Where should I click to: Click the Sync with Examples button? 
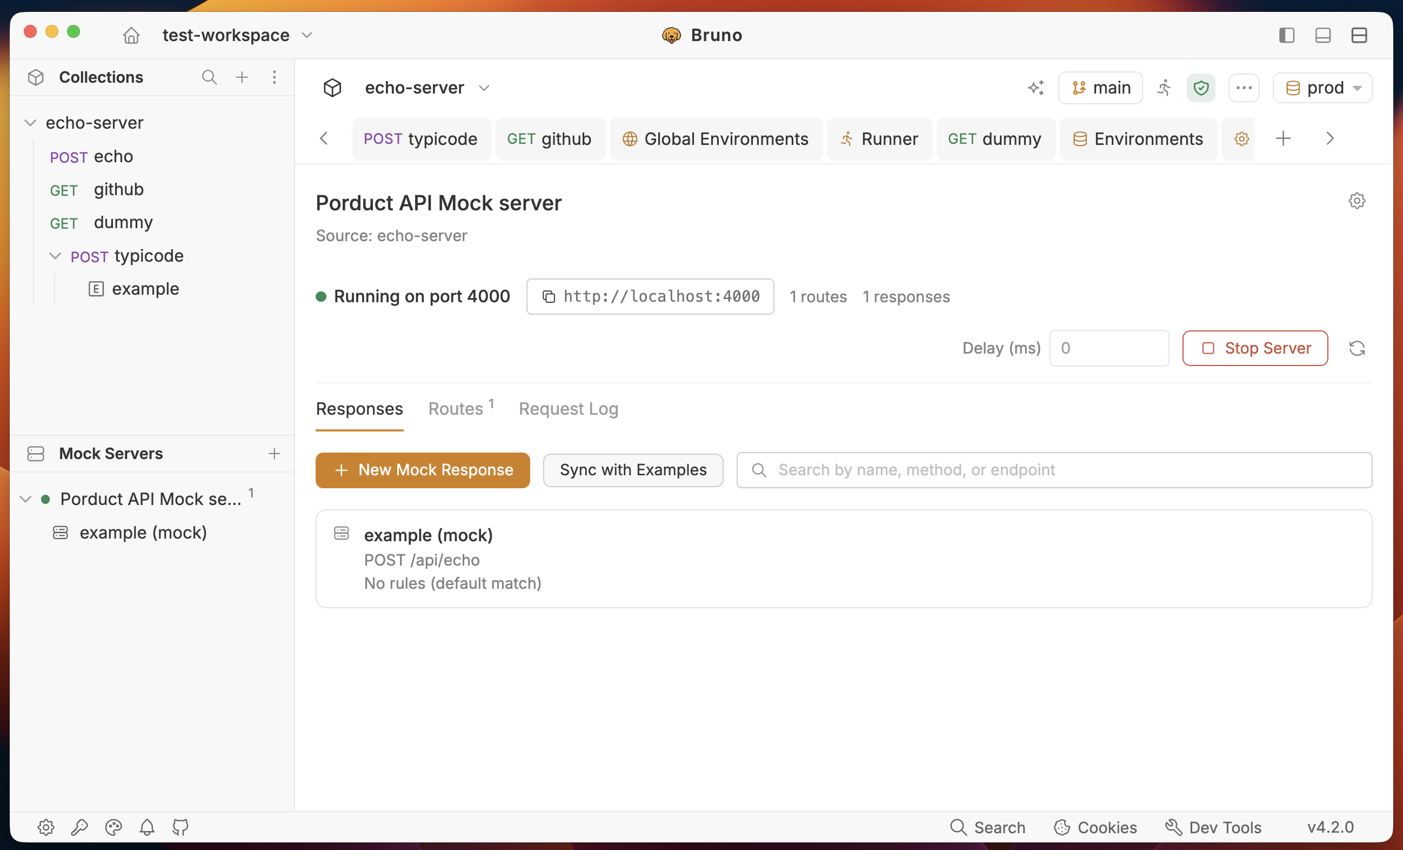tap(633, 470)
